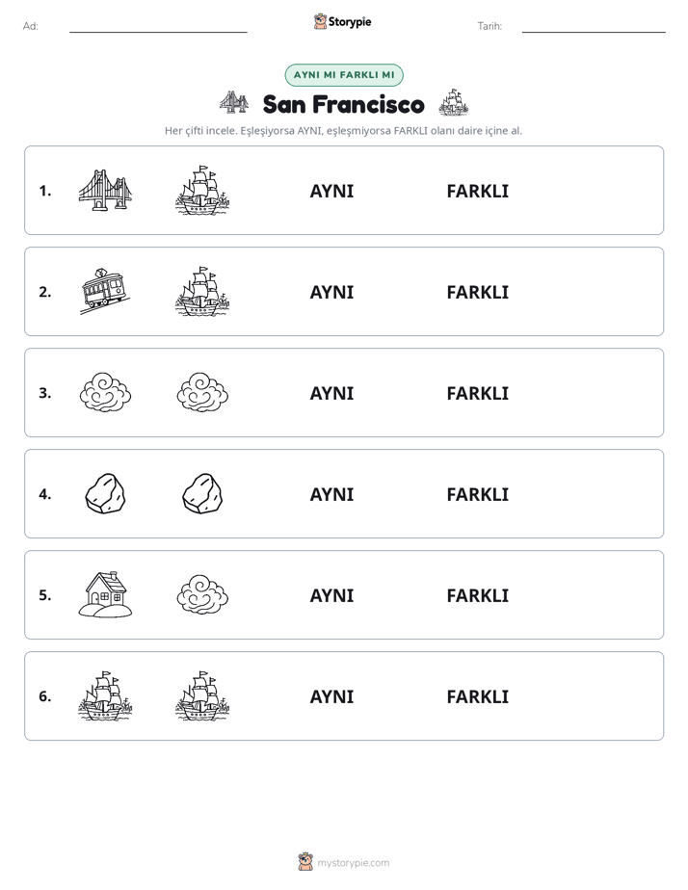
Task: Choose FARKLI for row 5
Action: coord(477,595)
